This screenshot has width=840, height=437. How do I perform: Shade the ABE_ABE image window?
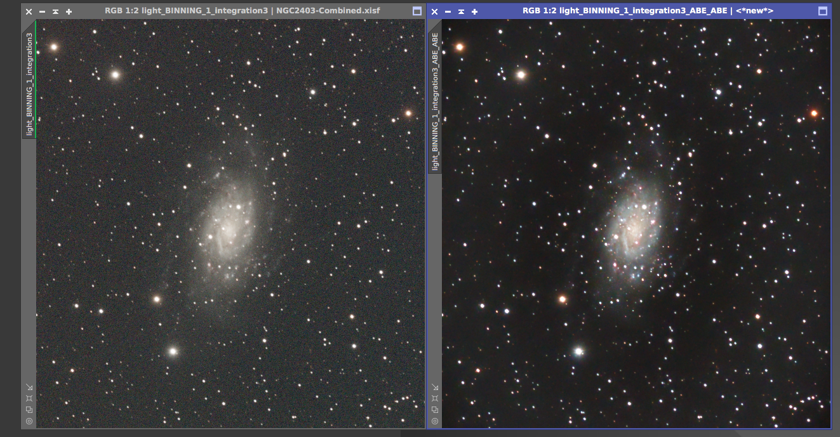pos(461,11)
